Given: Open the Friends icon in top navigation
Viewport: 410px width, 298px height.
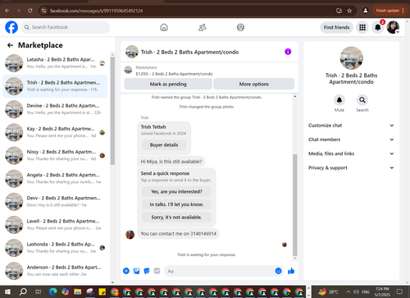Looking at the screenshot, I should 203,27.
